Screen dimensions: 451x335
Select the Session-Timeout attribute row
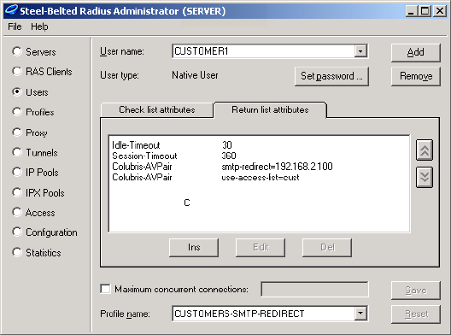[x=259, y=156]
